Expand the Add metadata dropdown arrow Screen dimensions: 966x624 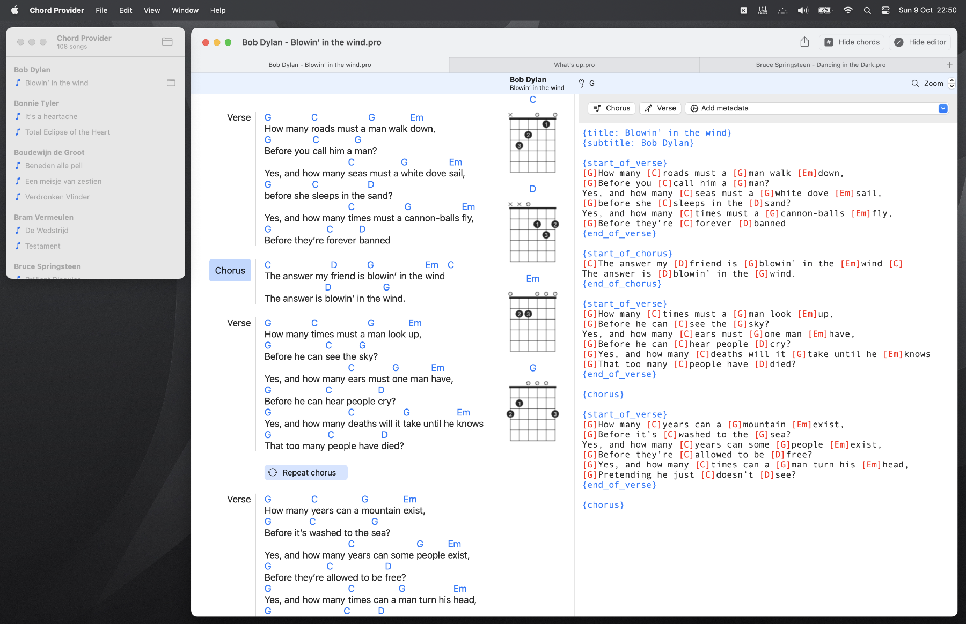click(x=943, y=108)
